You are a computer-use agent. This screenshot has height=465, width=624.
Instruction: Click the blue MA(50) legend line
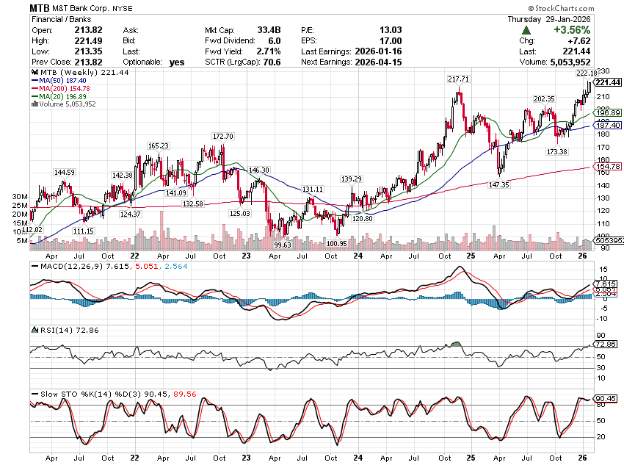(x=35, y=81)
